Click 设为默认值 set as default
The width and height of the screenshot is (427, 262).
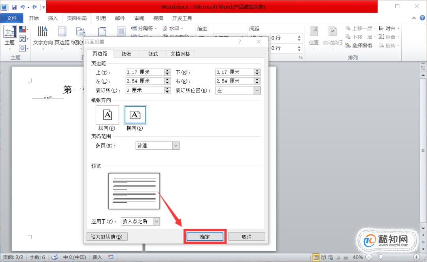(107, 237)
